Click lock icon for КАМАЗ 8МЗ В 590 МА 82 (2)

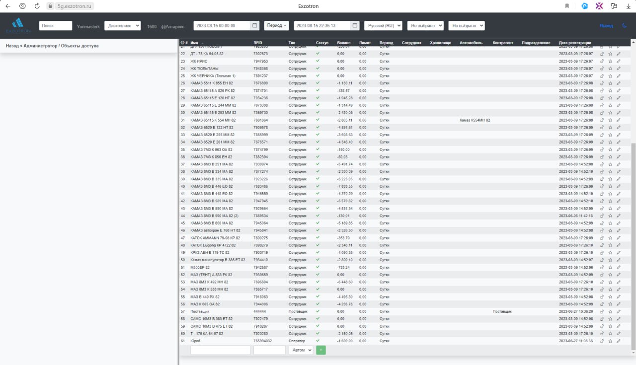click(x=602, y=216)
